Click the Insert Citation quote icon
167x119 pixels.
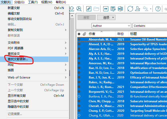coord(106,9)
